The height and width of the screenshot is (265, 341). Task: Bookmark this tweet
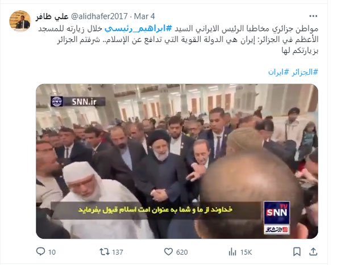pyautogui.click(x=297, y=252)
